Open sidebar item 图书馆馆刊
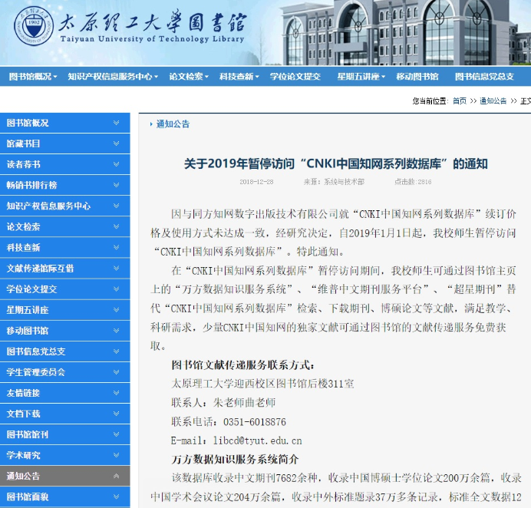This screenshot has width=531, height=508. (64, 434)
